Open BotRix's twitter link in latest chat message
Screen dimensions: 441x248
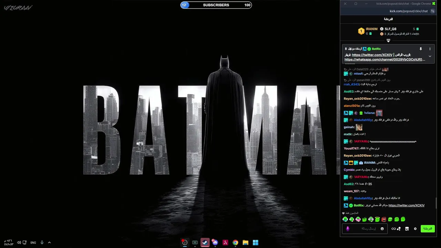(407, 205)
